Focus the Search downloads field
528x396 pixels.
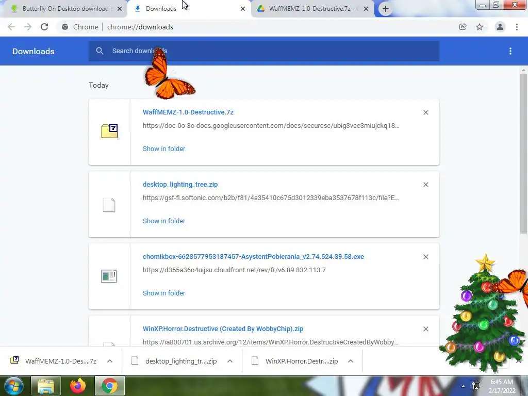(x=264, y=51)
